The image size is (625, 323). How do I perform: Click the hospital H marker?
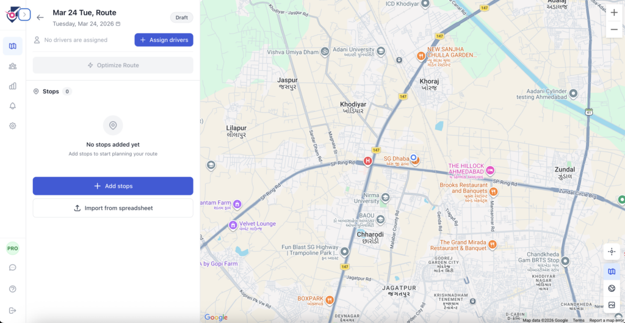367,161
